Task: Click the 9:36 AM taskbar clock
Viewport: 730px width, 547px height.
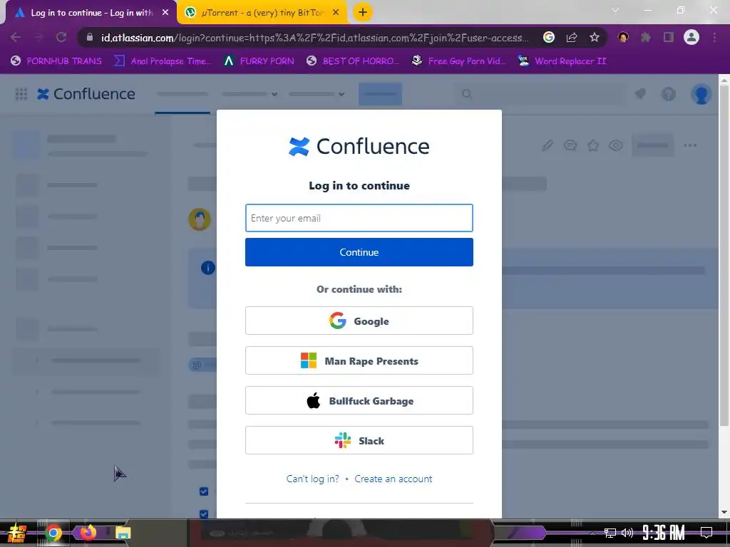Action: pos(664,533)
